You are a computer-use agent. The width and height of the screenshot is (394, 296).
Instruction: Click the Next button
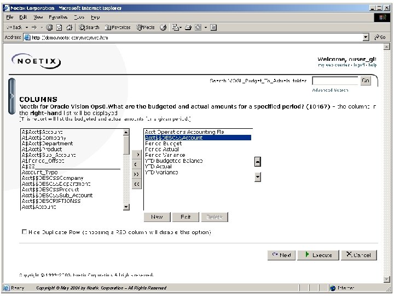[281, 255]
